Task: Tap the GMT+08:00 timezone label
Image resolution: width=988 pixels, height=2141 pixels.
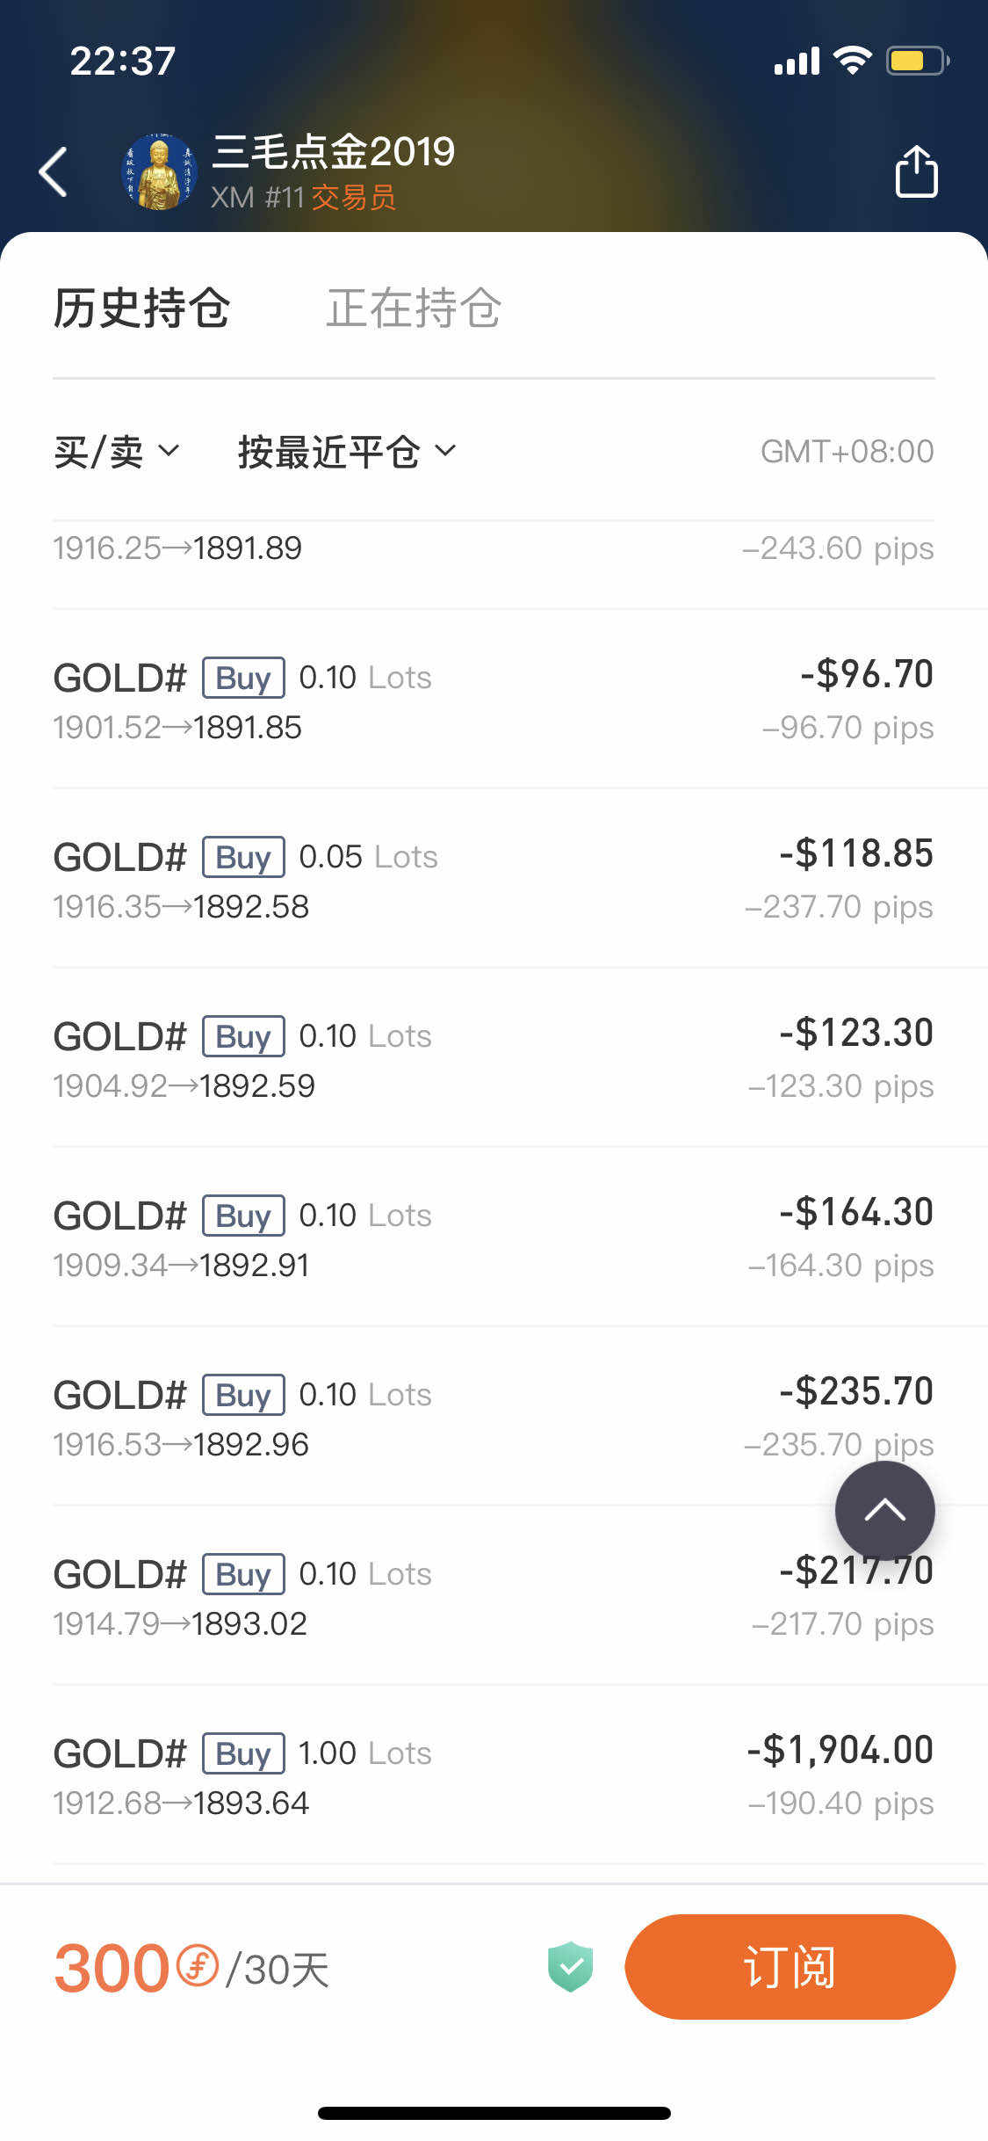Action: tap(847, 452)
